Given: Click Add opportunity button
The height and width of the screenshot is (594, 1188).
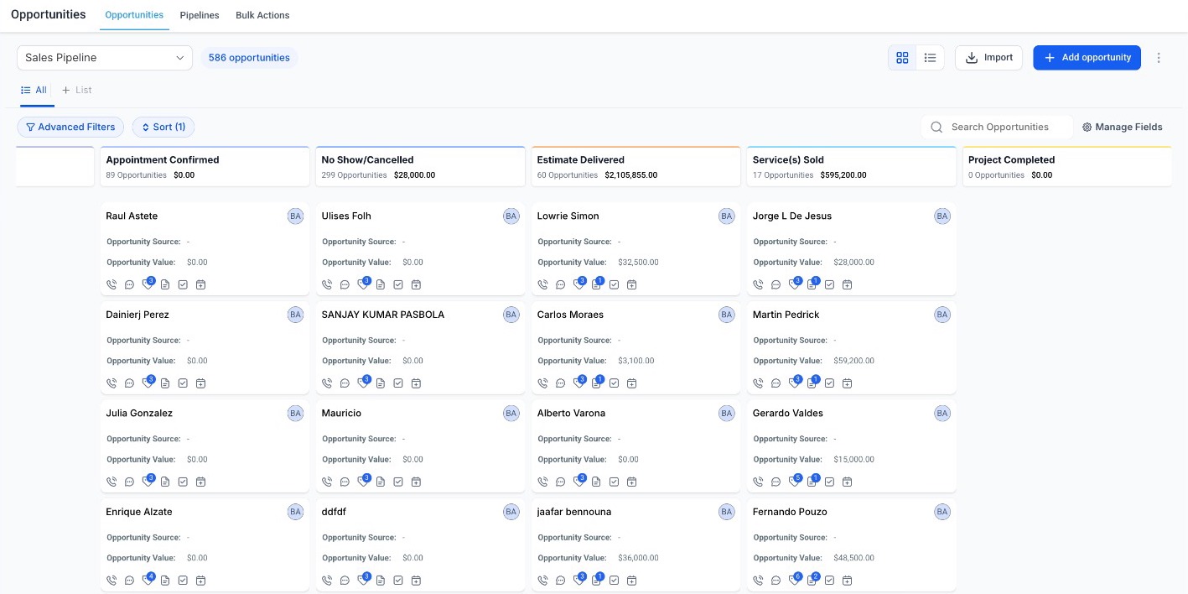Looking at the screenshot, I should pos(1087,58).
